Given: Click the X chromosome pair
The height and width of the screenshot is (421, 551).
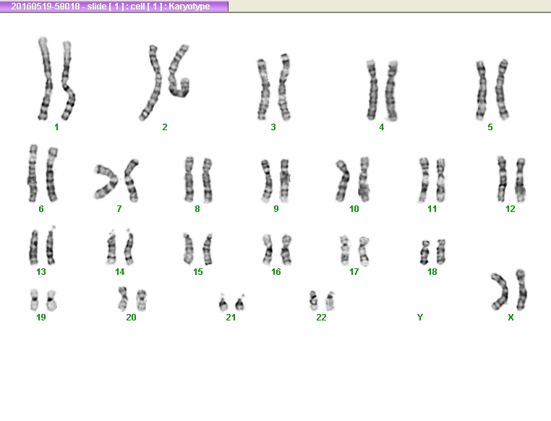Looking at the screenshot, I should [509, 290].
